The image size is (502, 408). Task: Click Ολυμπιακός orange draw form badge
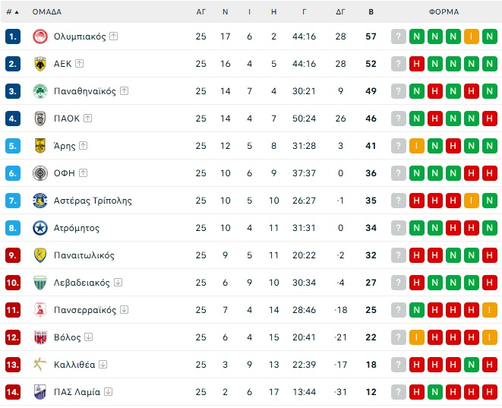pos(472,36)
